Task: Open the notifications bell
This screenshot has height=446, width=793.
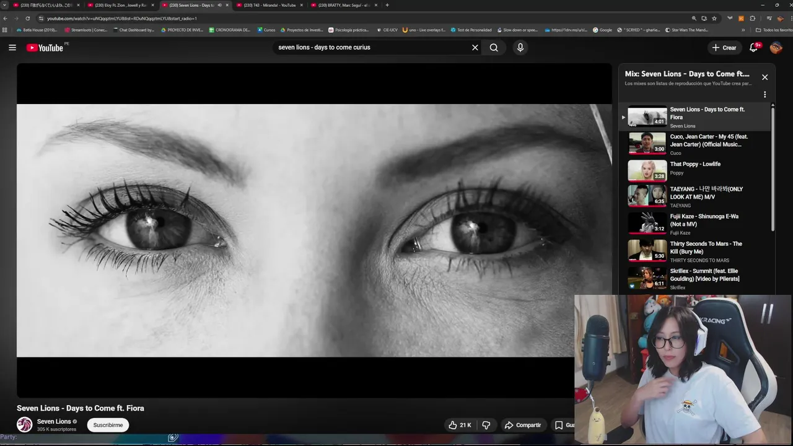Action: pos(754,48)
